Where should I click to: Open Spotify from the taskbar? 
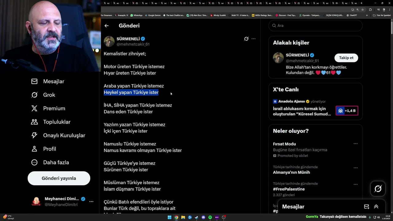pyautogui.click(x=210, y=217)
